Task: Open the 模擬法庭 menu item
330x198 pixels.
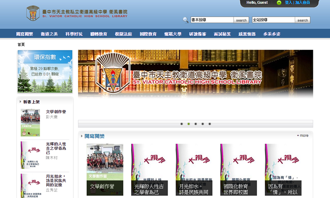Action: (x=123, y=34)
